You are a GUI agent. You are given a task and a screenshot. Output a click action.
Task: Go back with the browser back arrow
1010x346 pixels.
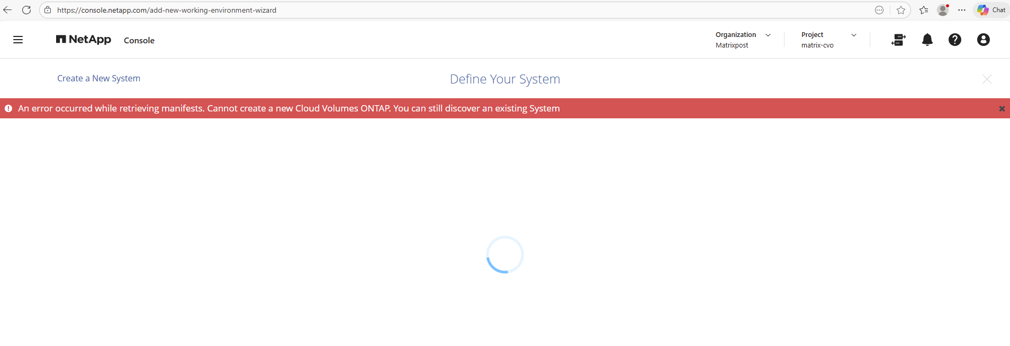coord(7,10)
